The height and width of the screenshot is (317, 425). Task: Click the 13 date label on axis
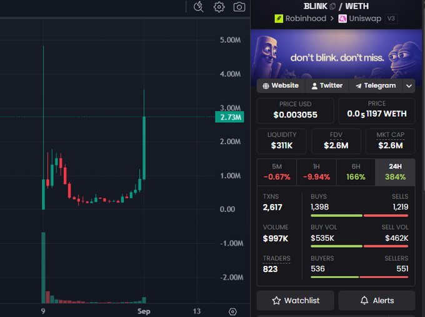pyautogui.click(x=197, y=311)
